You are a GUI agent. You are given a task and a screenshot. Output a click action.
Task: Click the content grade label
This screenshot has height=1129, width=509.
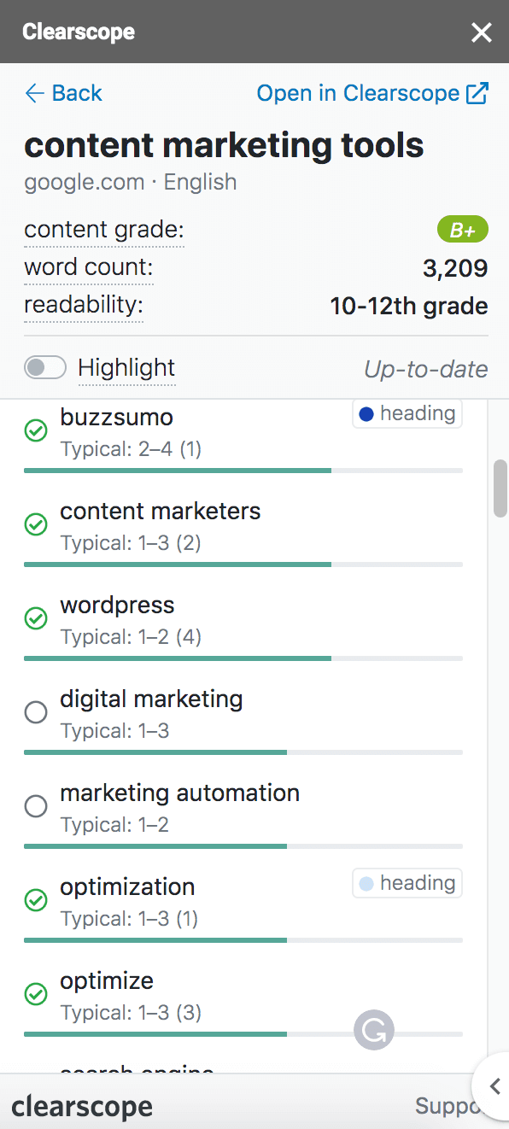point(104,231)
